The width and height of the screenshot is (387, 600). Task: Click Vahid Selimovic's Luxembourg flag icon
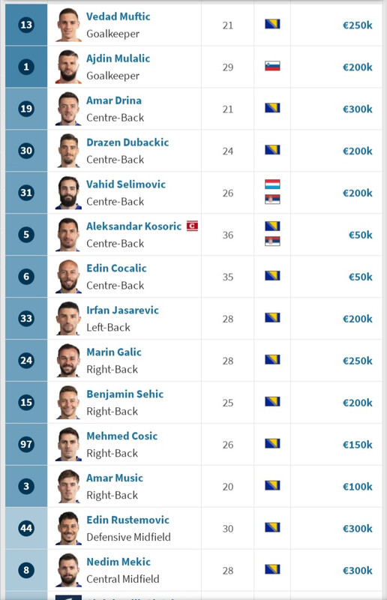click(x=272, y=184)
